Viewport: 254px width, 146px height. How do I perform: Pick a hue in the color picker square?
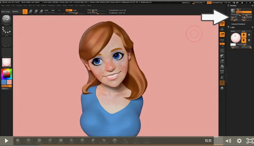(x=7, y=74)
